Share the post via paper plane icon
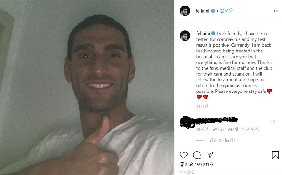 coord(210,155)
